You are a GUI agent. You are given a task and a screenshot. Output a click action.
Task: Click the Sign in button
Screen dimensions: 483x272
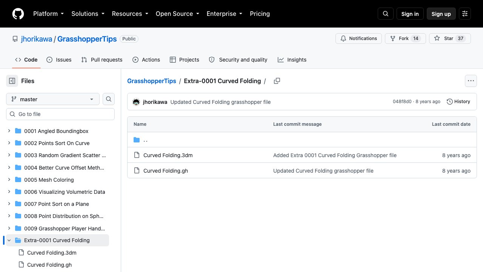click(x=410, y=14)
